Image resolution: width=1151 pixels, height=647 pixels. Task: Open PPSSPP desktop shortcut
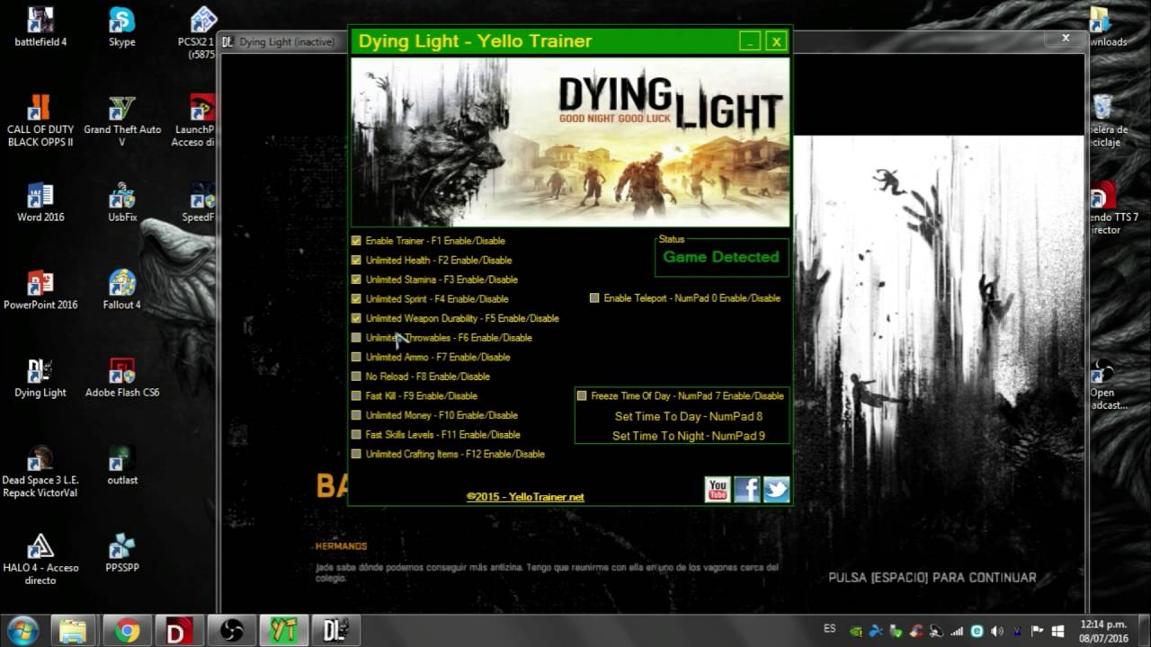(122, 552)
